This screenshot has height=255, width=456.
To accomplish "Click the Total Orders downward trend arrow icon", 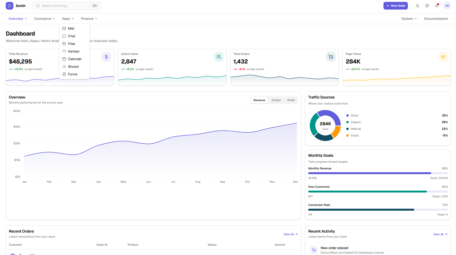I will pyautogui.click(x=235, y=69).
